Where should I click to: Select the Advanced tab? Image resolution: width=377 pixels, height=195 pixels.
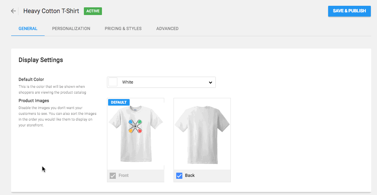click(x=167, y=29)
